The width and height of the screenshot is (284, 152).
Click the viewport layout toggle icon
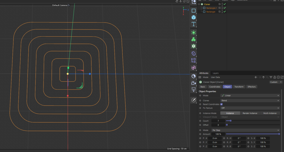point(188,1)
